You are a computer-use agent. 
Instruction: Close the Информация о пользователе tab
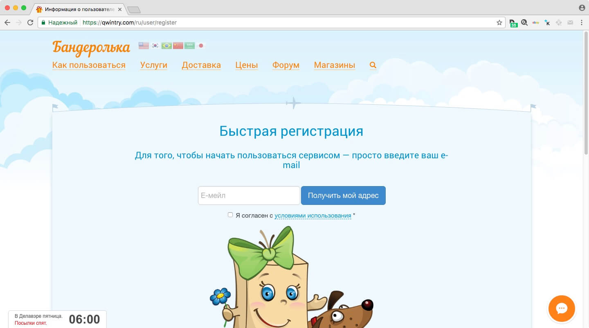click(x=120, y=9)
